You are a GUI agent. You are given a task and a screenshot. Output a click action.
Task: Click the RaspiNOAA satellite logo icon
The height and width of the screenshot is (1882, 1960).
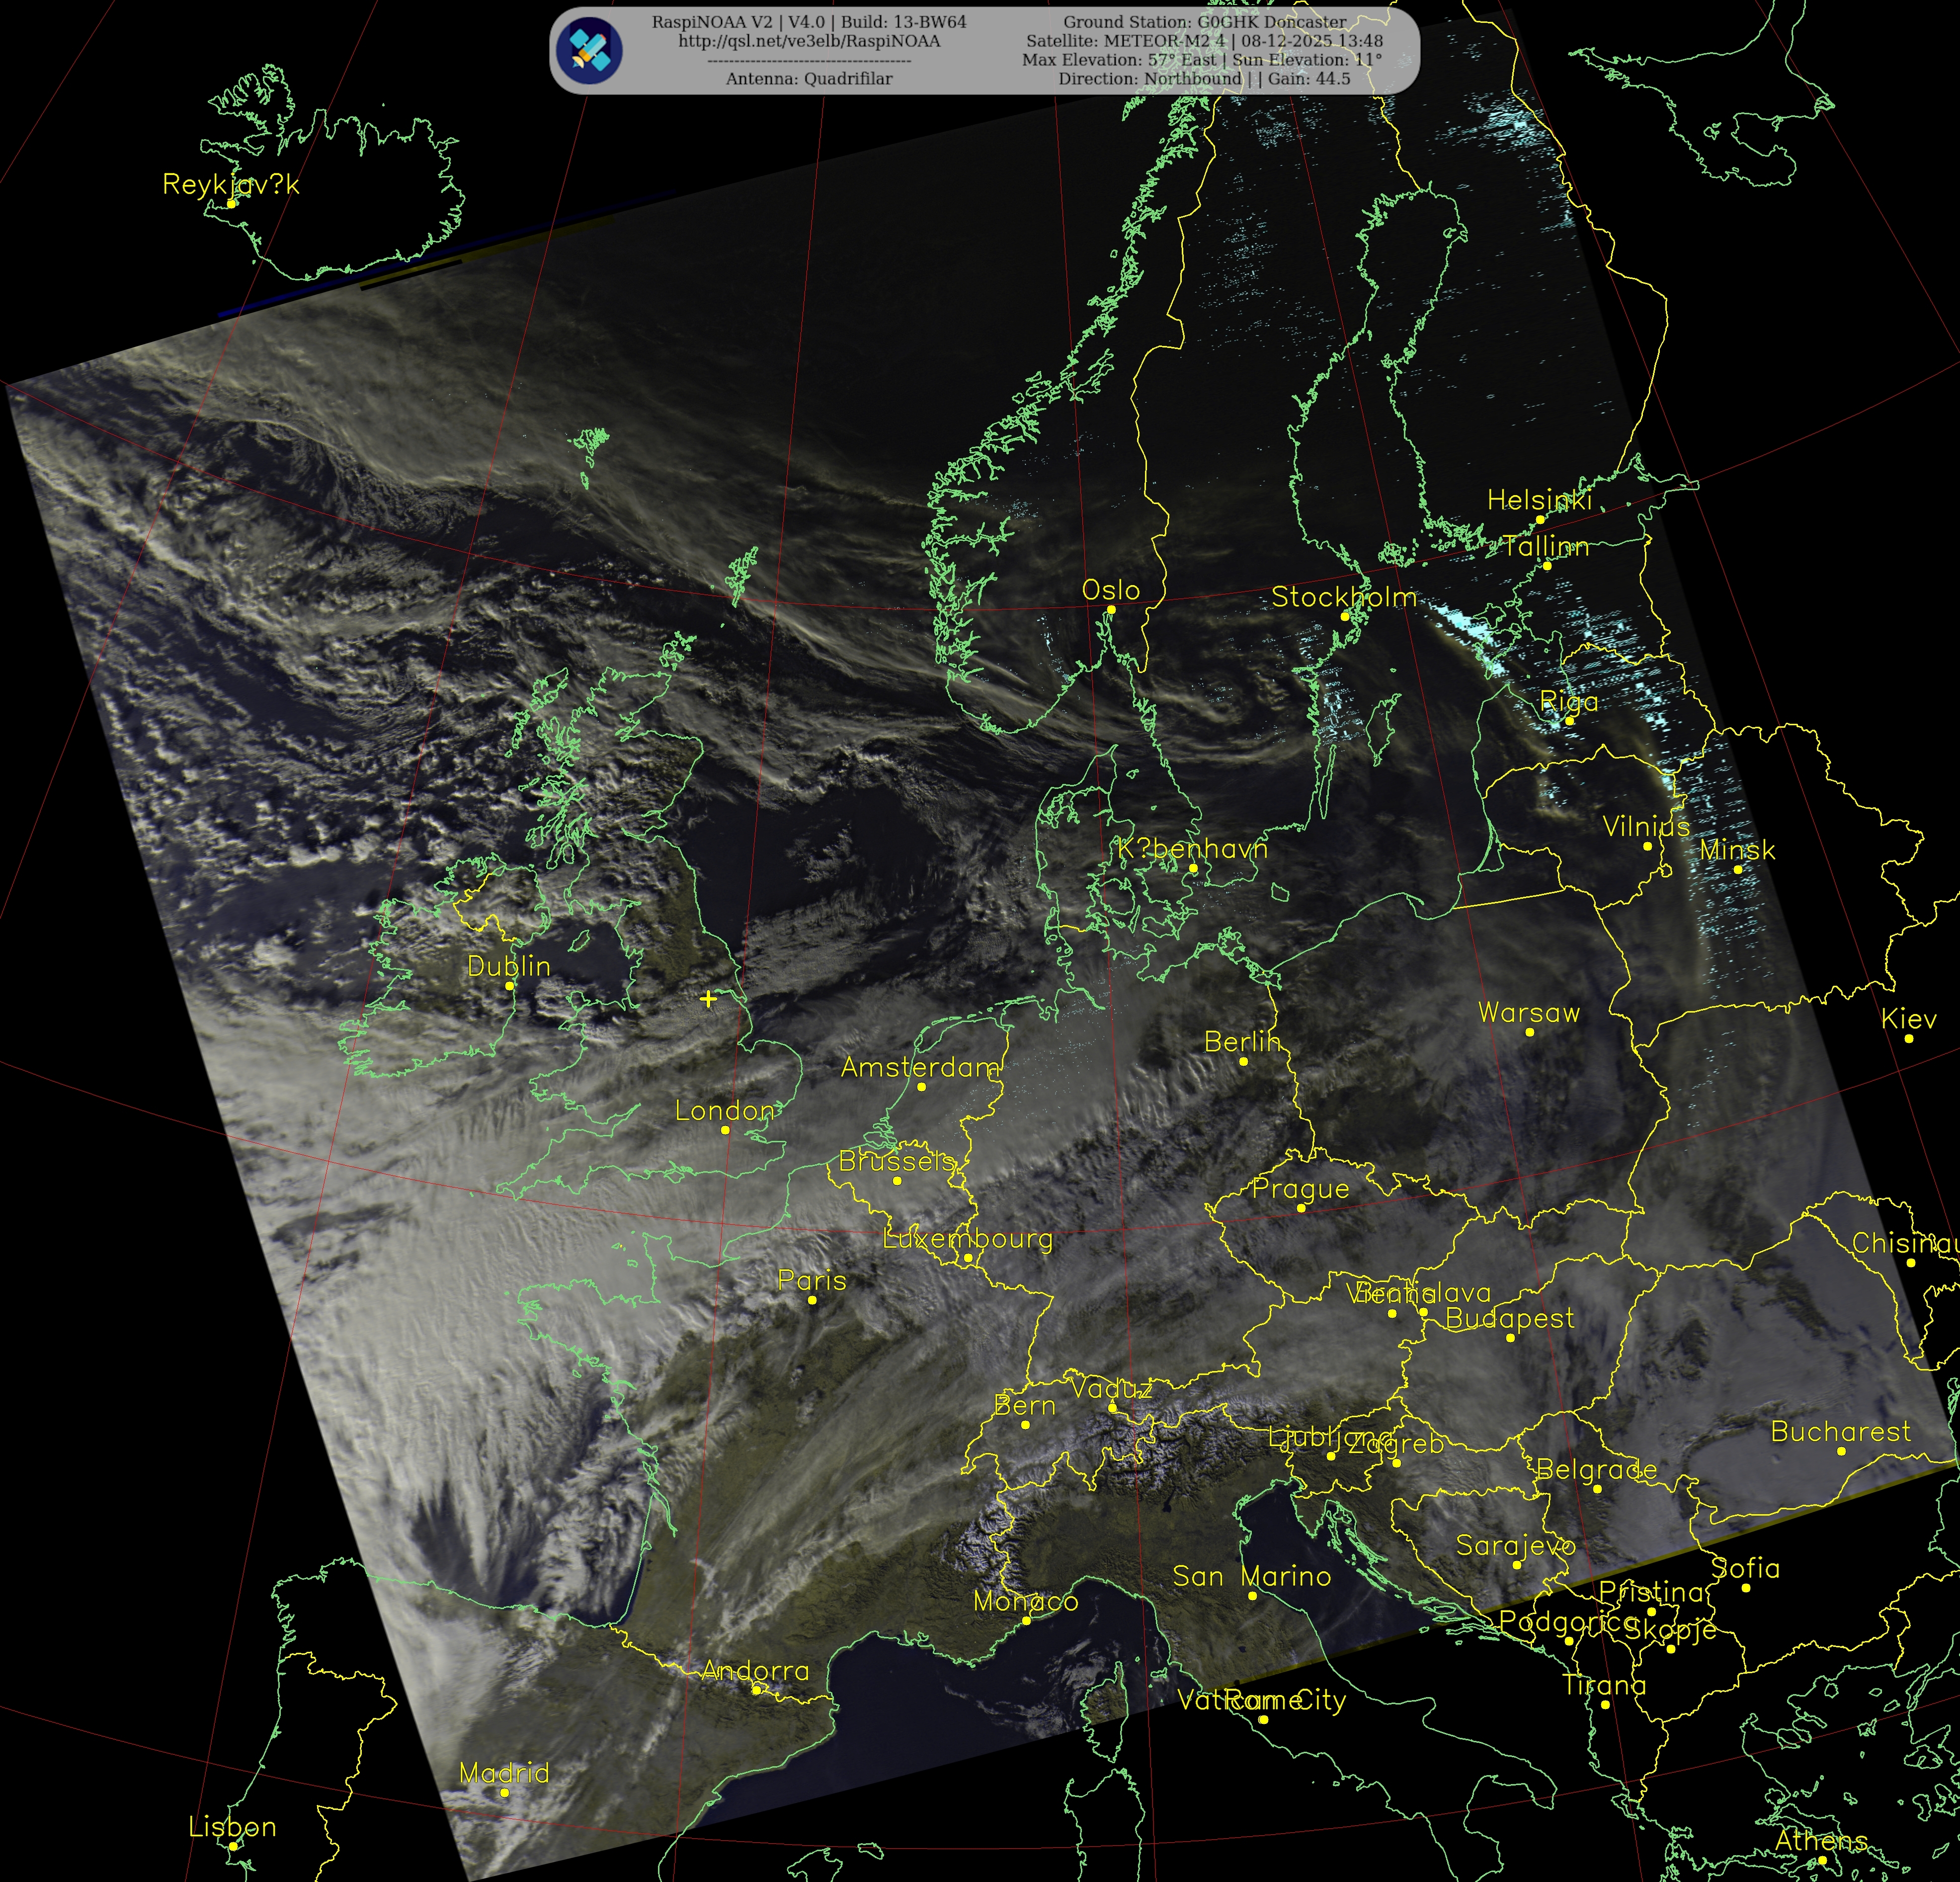tap(590, 51)
